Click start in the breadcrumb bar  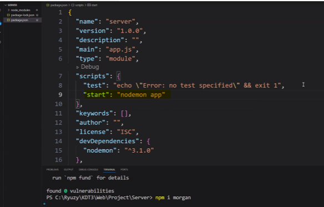[x=94, y=5]
